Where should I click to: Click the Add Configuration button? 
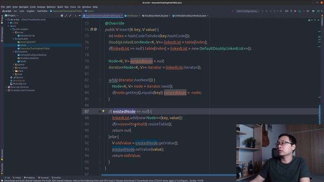pos(248,11)
